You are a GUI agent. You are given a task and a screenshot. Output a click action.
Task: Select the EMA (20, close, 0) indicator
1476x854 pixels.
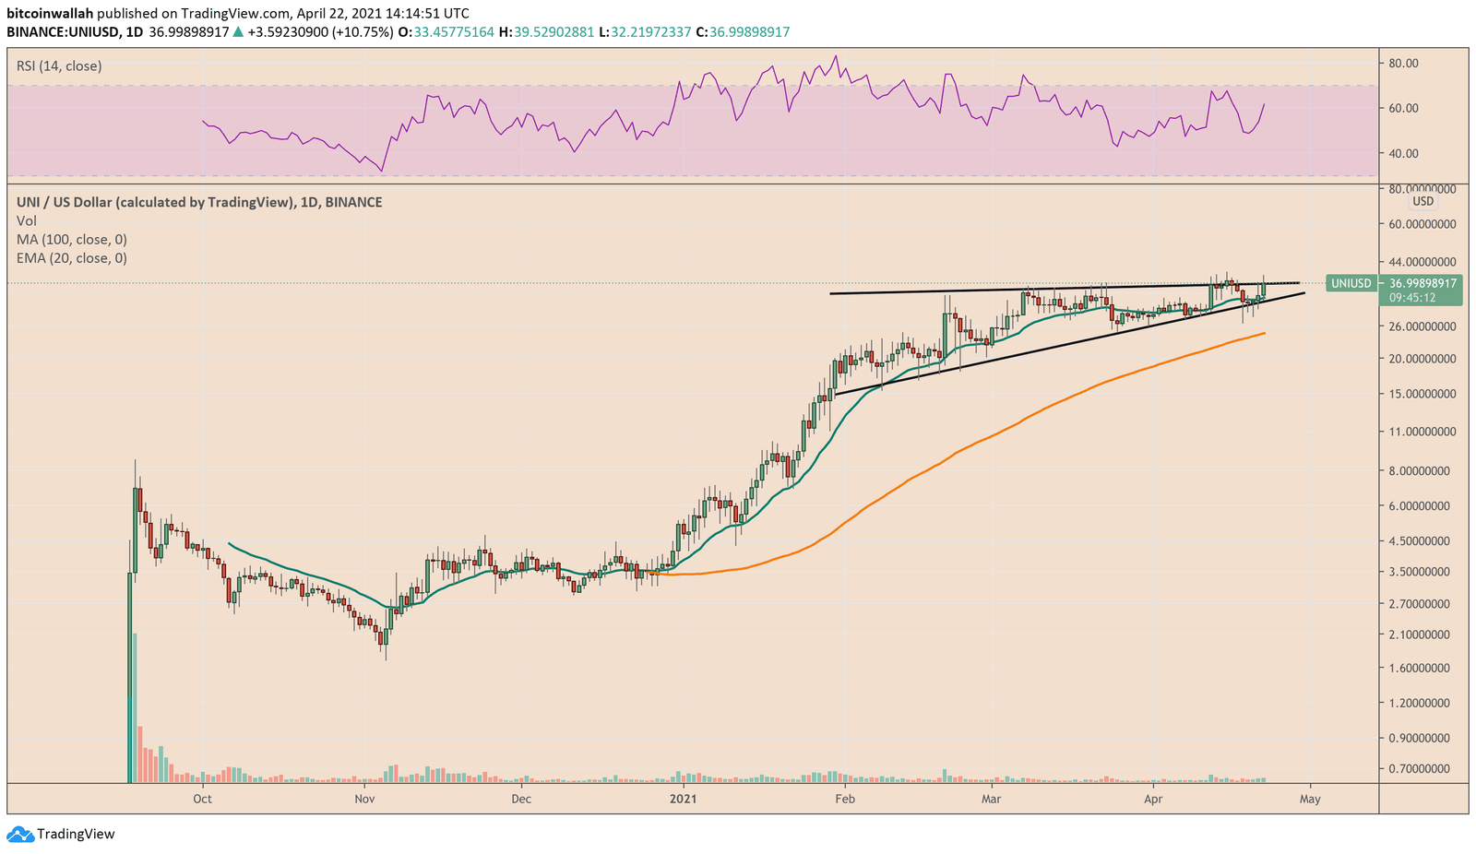pos(72,257)
